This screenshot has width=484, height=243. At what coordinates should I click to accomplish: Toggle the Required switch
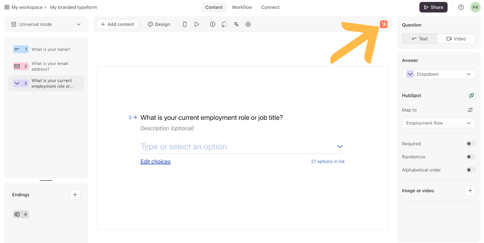tap(471, 144)
